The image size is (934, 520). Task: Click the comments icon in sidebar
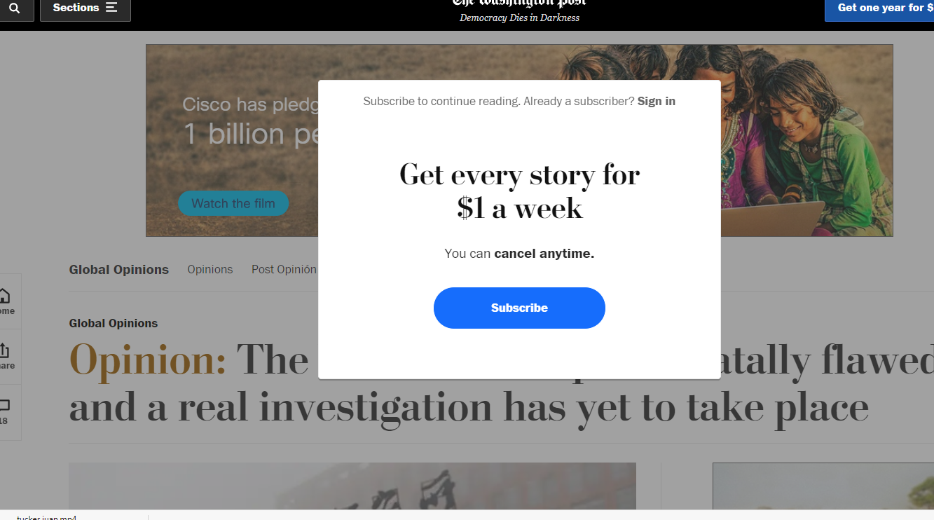click(6, 411)
